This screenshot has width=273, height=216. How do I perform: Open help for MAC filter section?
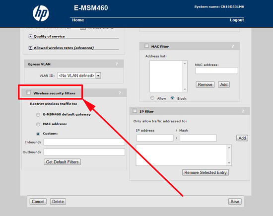click(233, 46)
